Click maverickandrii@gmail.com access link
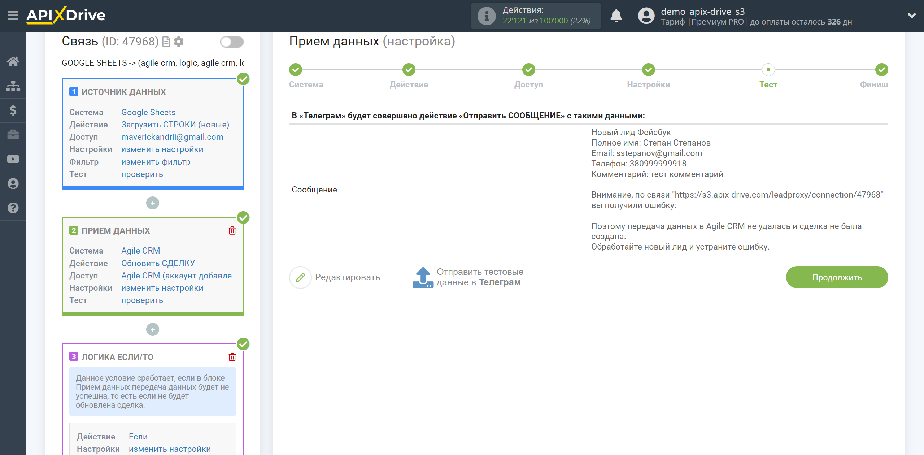This screenshot has width=924, height=455. 172,137
